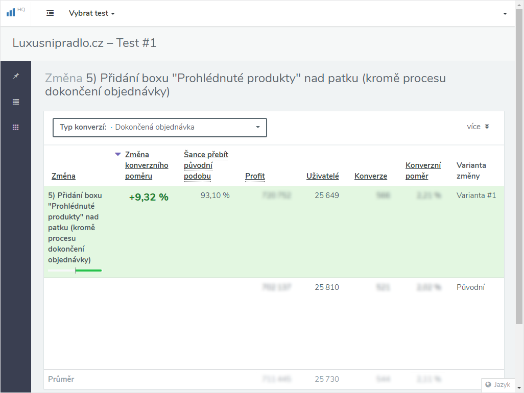Viewport: 524px width, 393px height.
Task: Sort table by Profit column
Action: pos(255,176)
